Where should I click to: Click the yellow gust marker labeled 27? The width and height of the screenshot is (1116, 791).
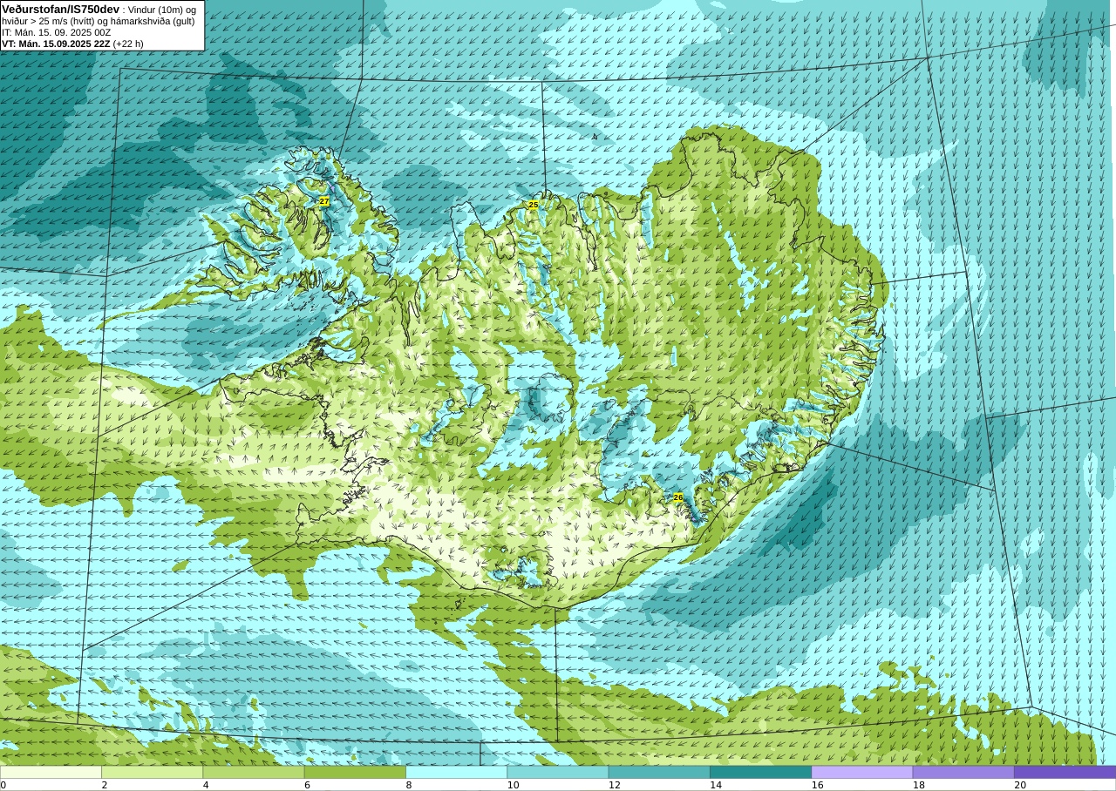(324, 201)
